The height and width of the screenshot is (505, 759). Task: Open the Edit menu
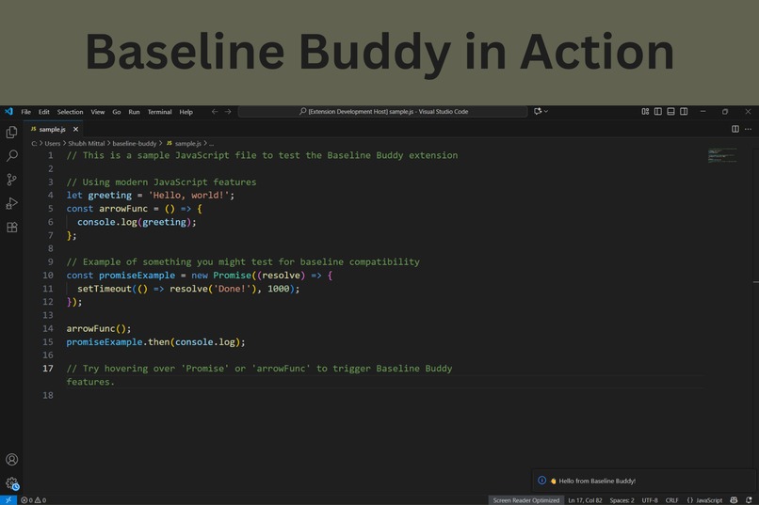tap(44, 112)
